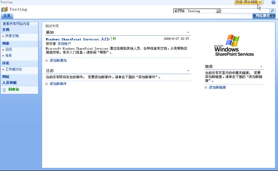Open the 文档 section heading
The width and height of the screenshot is (278, 171).
[x=6, y=30]
